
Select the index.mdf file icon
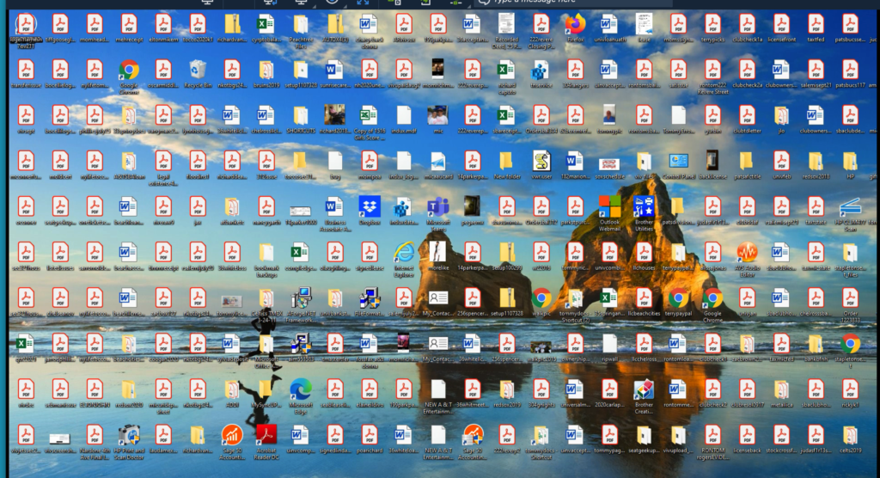(404, 116)
